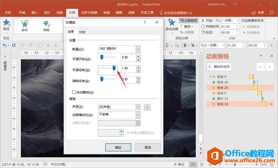Open the 数量 amount dropdown
The width and height of the screenshot is (278, 168).
(138, 49)
